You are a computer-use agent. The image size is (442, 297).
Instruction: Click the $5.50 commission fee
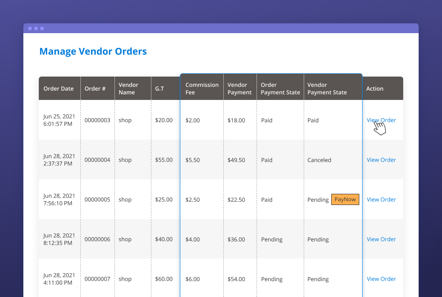pos(192,160)
